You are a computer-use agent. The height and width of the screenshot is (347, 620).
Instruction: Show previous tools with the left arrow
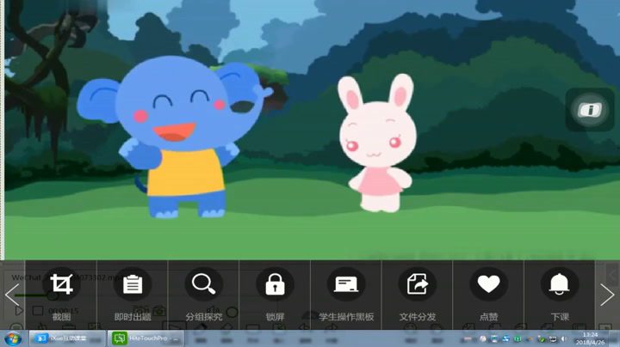coord(12,295)
